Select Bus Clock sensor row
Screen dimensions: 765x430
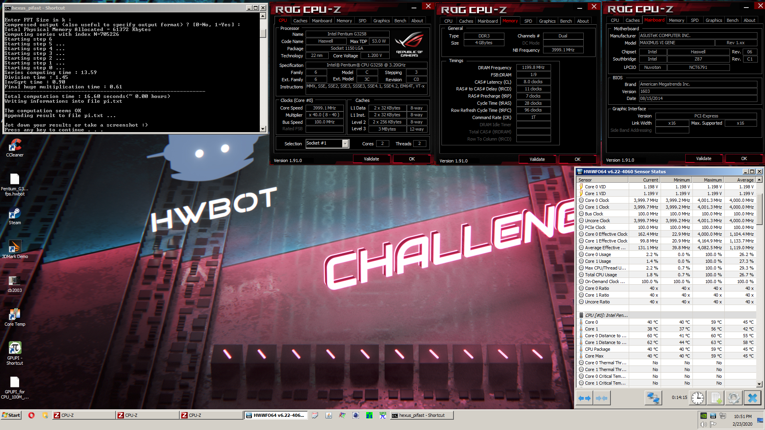point(666,214)
